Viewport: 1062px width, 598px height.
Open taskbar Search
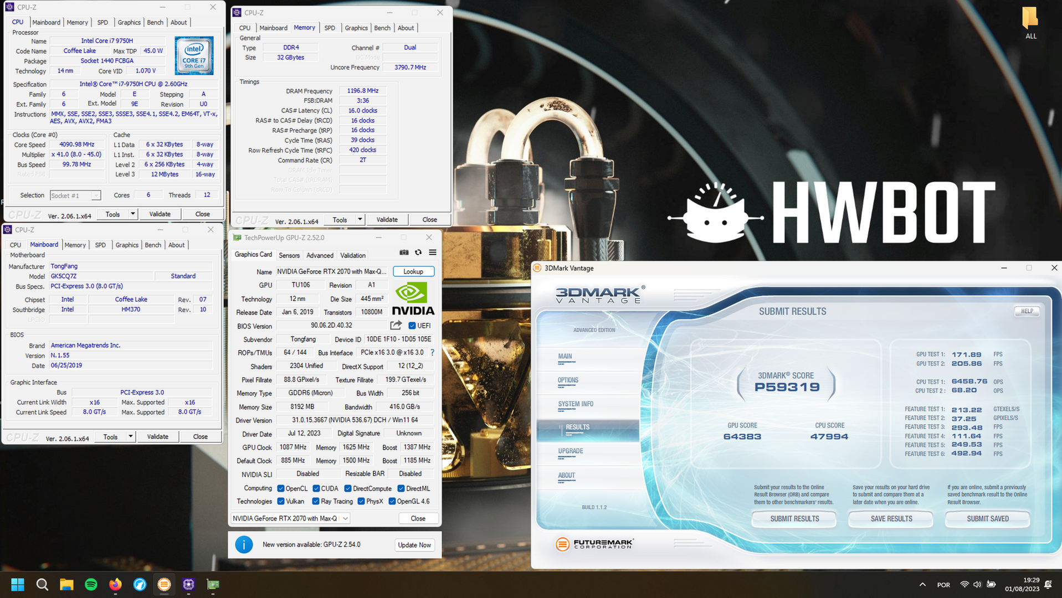pos(42,584)
